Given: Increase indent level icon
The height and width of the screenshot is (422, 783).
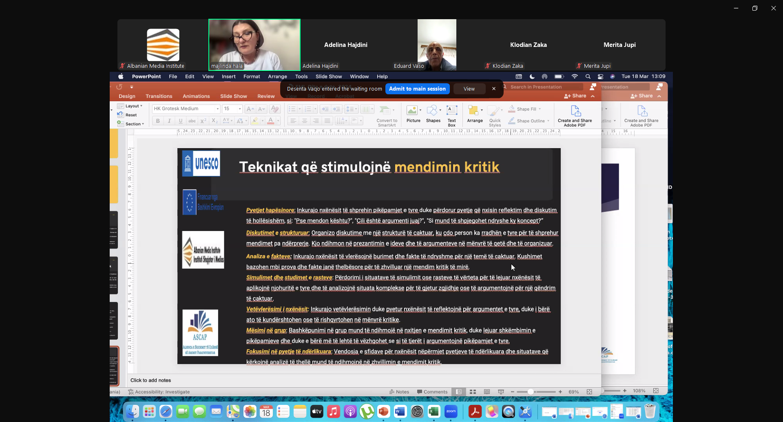Looking at the screenshot, I should 336,109.
